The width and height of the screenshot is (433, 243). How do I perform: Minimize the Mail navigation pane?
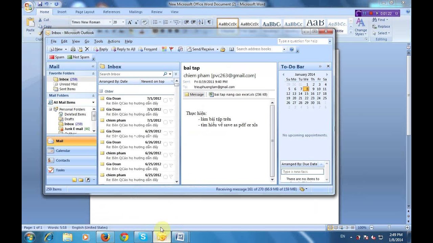93,66
